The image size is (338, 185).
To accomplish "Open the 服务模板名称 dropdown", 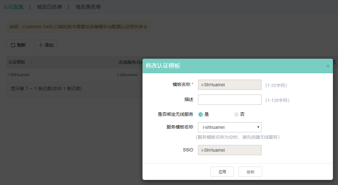I will coord(229,127).
